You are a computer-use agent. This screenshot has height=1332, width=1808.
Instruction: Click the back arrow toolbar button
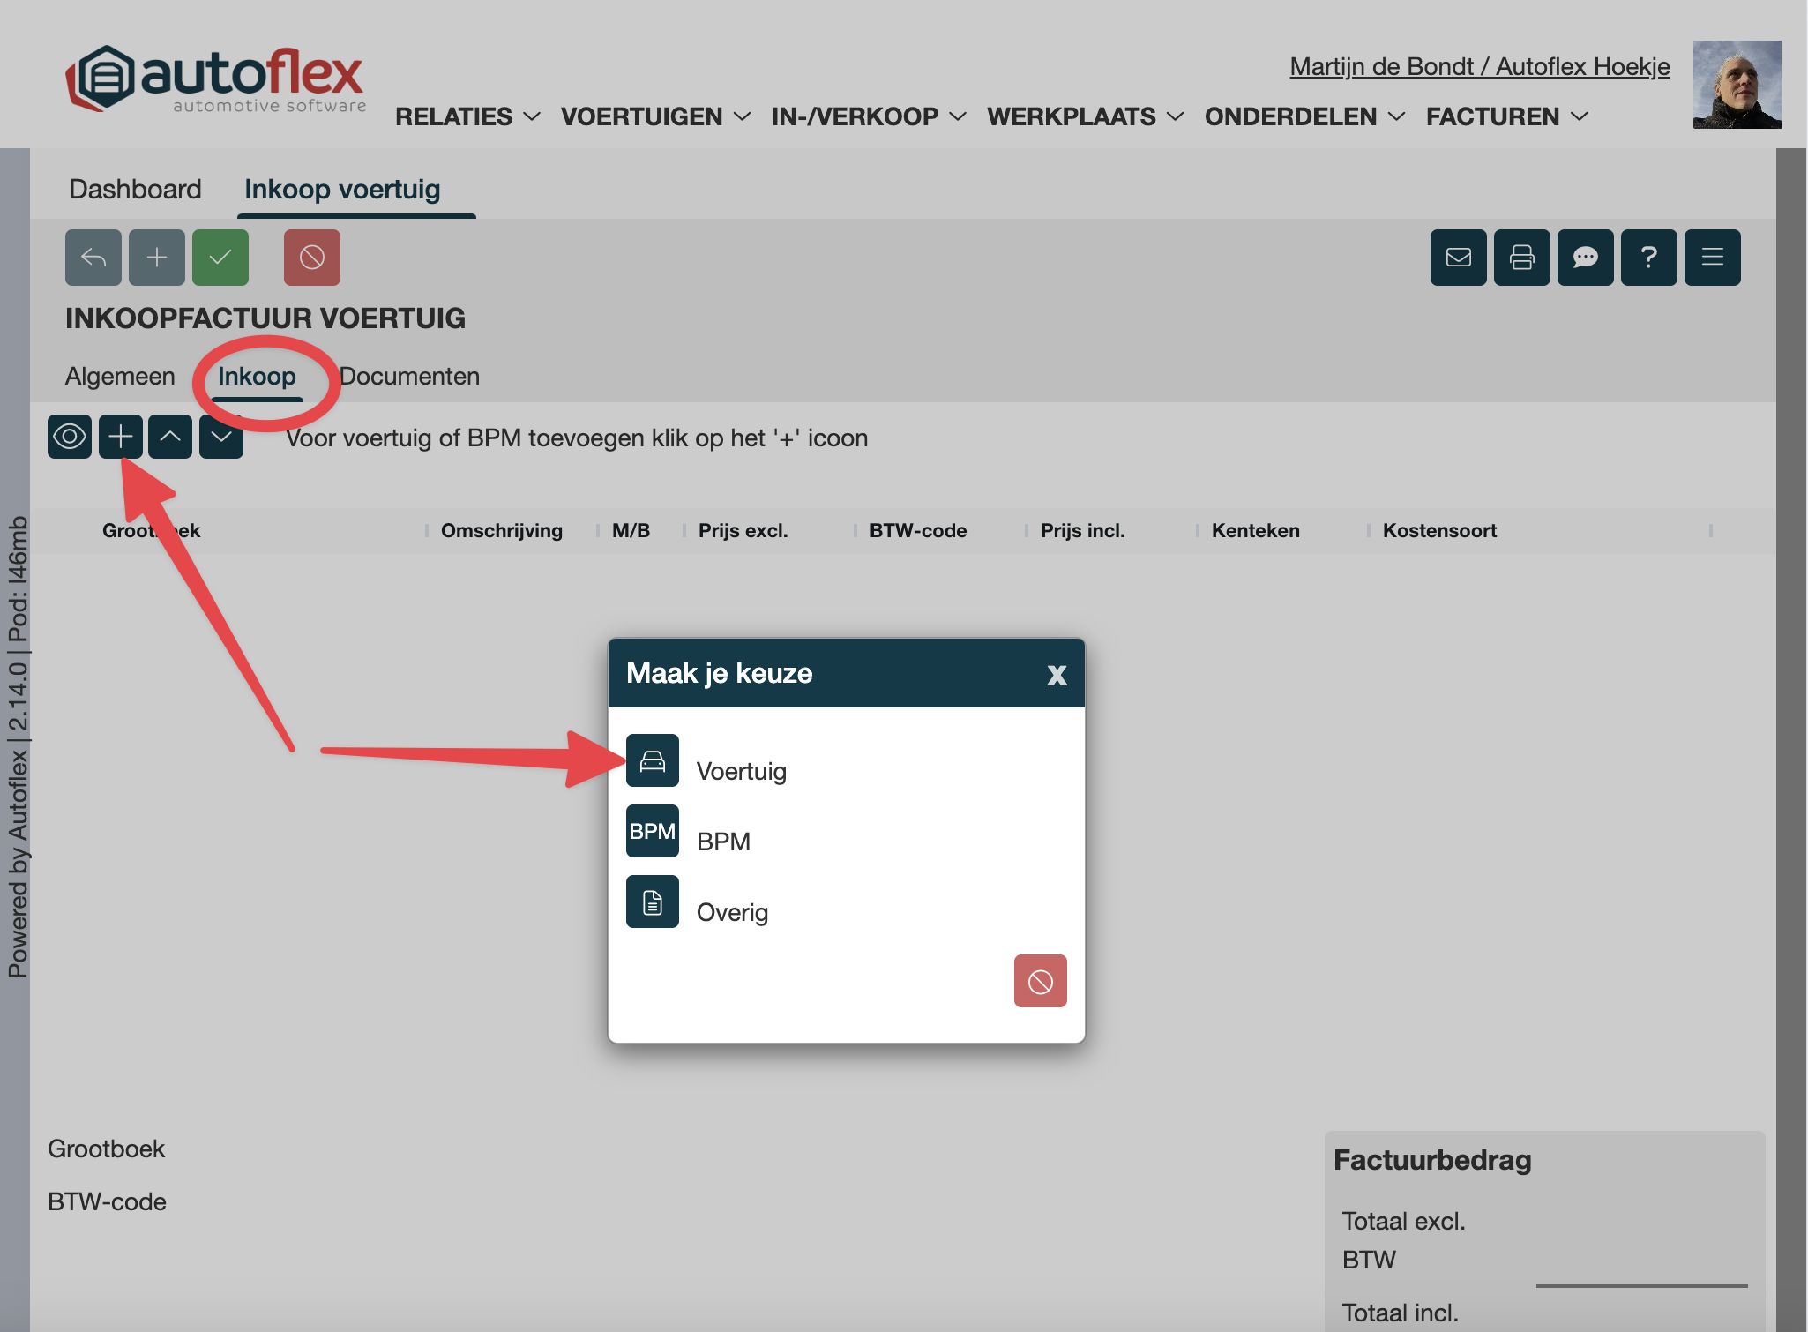pos(93,258)
